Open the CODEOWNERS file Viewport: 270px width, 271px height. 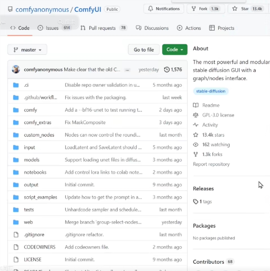click(x=40, y=247)
